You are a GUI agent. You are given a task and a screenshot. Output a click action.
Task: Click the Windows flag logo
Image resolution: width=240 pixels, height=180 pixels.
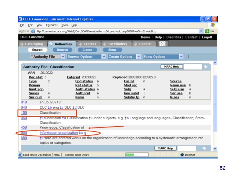[x=213, y=25]
